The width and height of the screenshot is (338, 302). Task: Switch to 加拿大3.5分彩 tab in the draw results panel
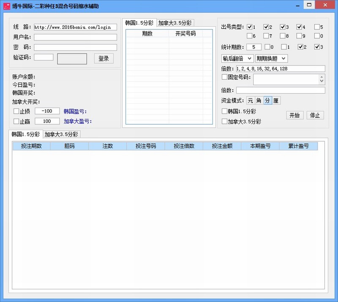coord(175,23)
